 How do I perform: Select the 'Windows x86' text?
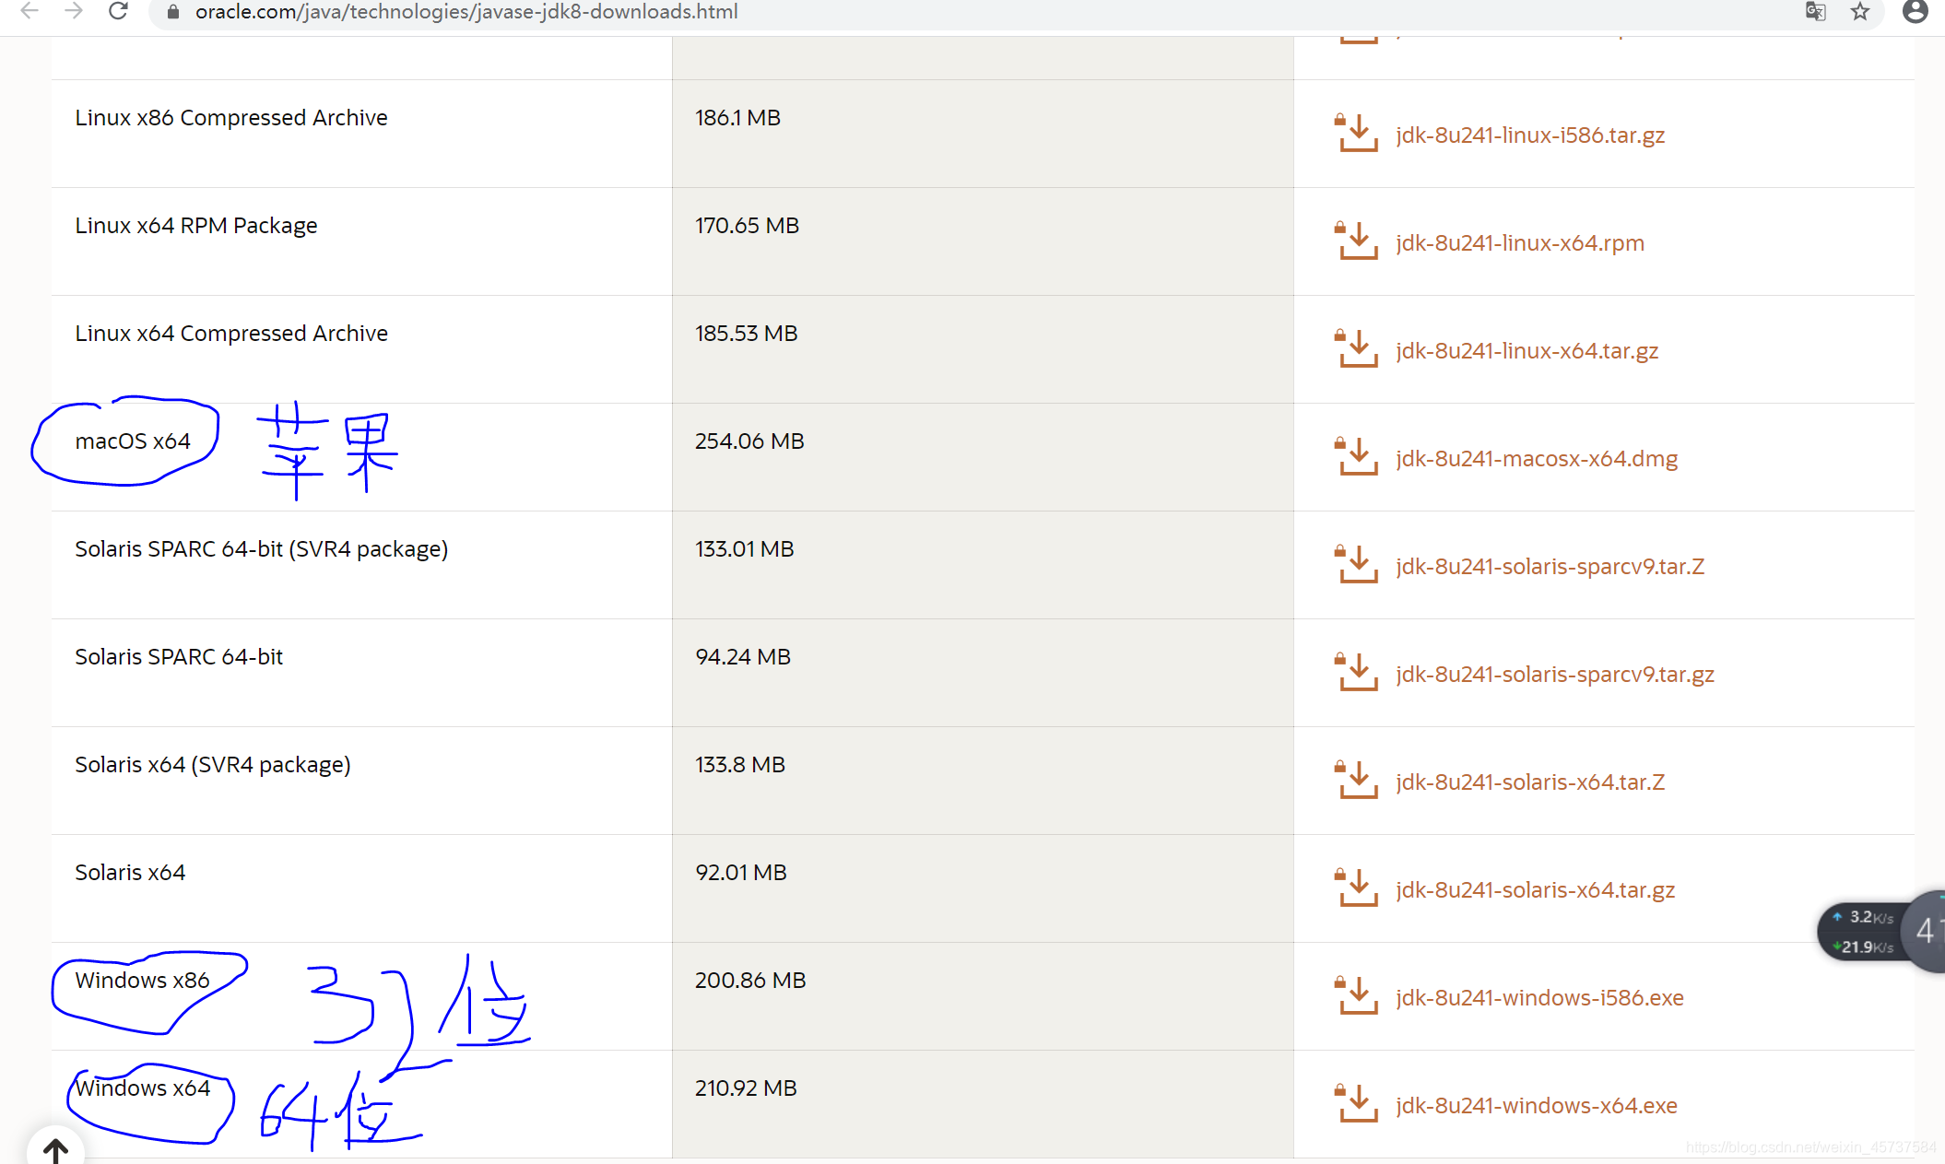[143, 981]
